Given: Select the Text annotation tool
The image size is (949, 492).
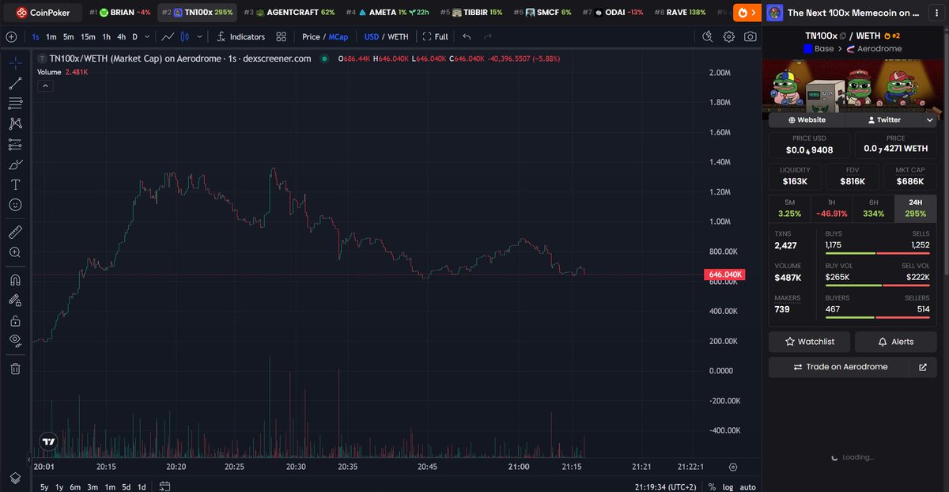Looking at the screenshot, I should [15, 184].
